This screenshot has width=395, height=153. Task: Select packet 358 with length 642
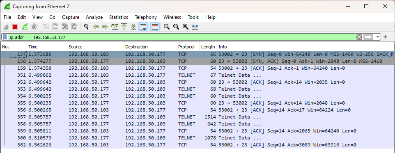[197, 124]
